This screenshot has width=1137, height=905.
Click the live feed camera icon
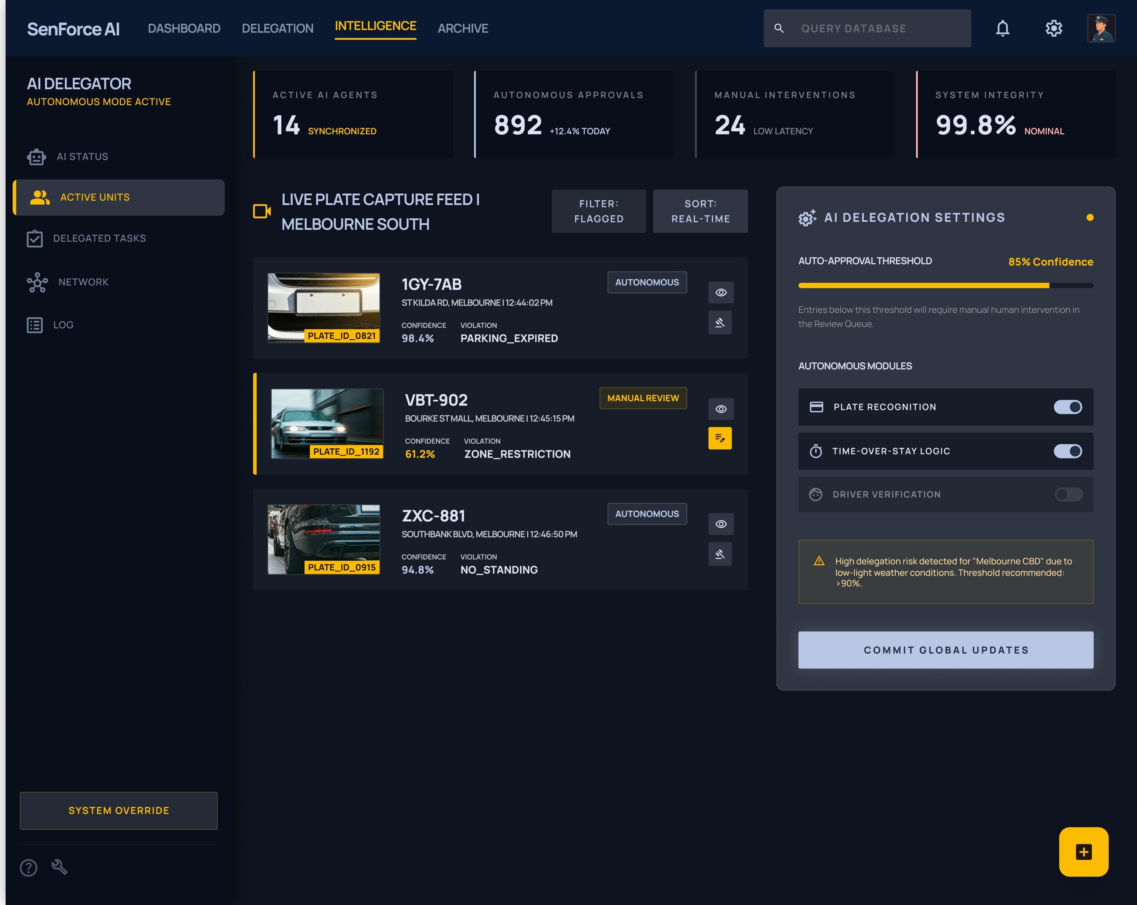(262, 212)
